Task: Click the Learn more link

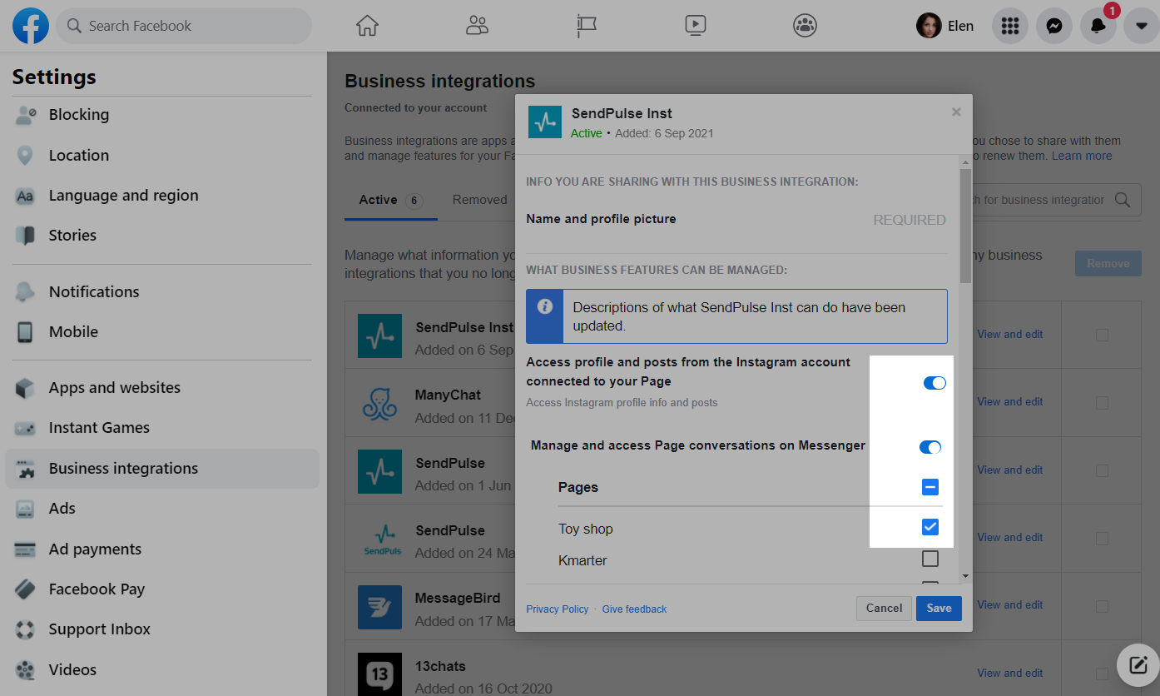Action: 1082,156
